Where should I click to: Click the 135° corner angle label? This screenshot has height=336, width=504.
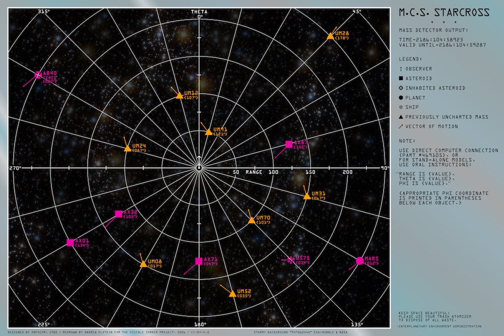[357, 324]
